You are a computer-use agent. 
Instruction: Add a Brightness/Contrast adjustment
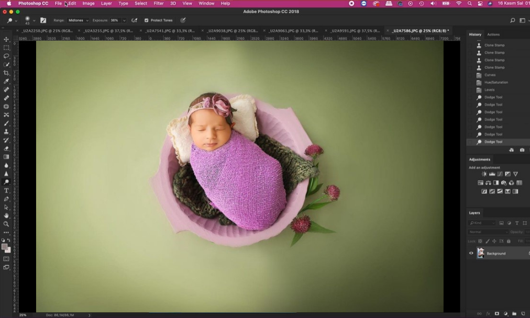(484, 174)
